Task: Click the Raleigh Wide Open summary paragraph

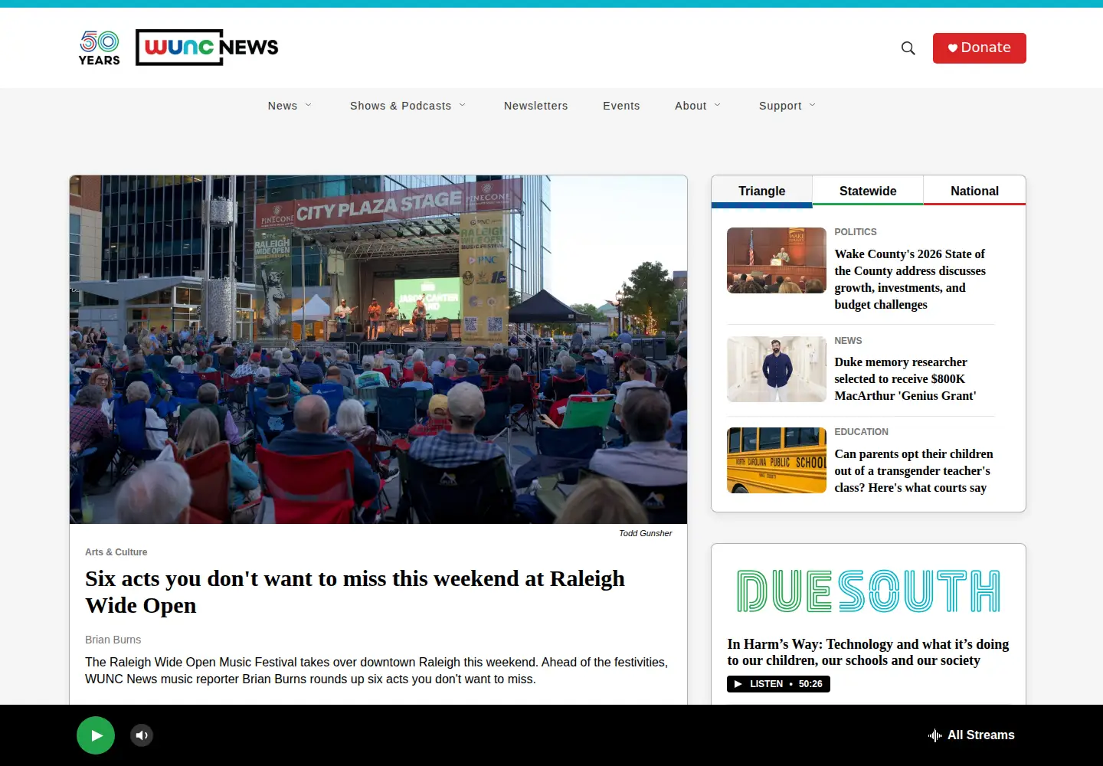Action: [x=376, y=670]
